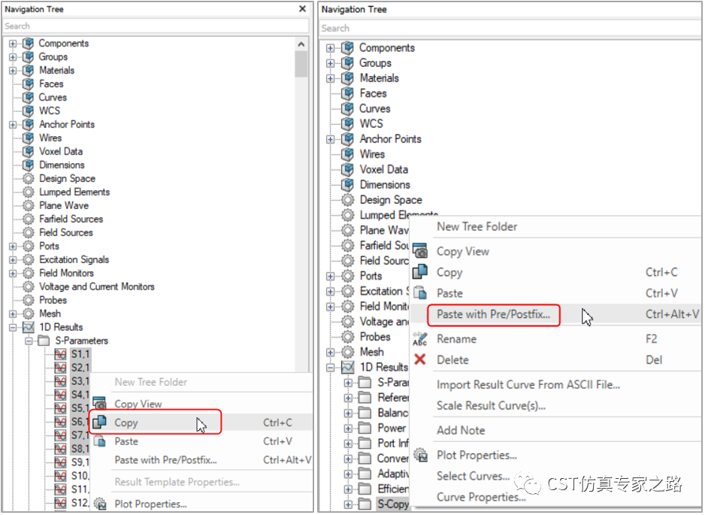
Task: Click Plot Properties gear icon in right menu
Action: pos(421,455)
